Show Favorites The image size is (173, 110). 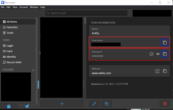click(10, 27)
